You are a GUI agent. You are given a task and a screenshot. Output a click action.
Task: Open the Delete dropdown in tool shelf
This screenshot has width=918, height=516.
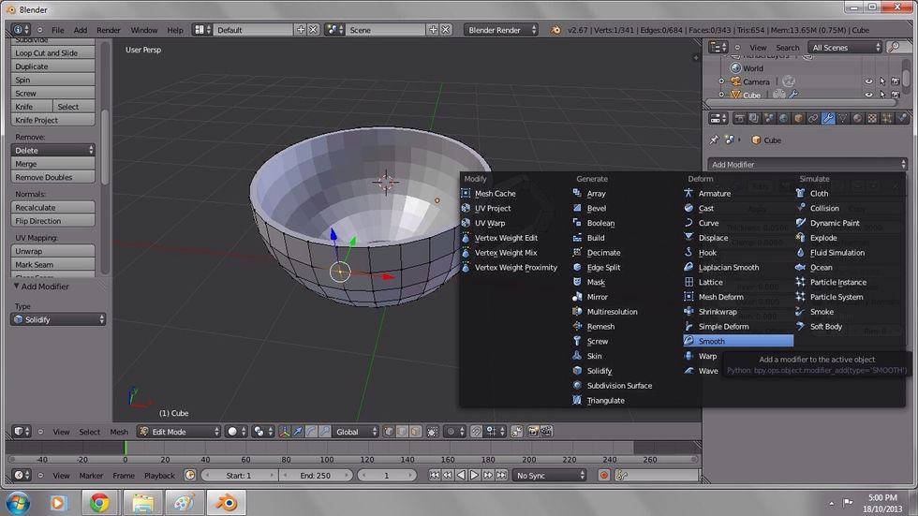point(52,151)
